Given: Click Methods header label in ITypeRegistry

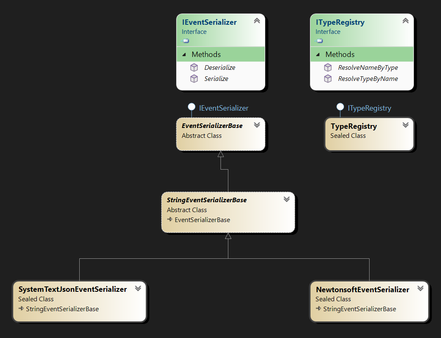Looking at the screenshot, I should [x=340, y=54].
